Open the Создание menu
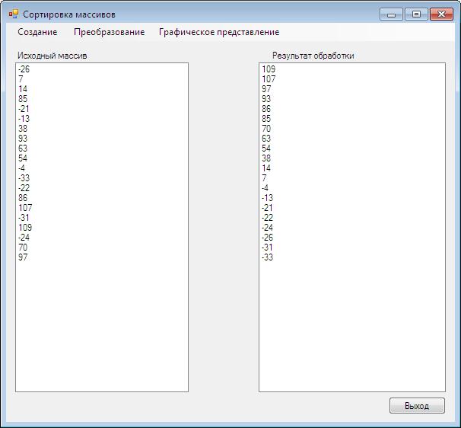 tap(37, 32)
